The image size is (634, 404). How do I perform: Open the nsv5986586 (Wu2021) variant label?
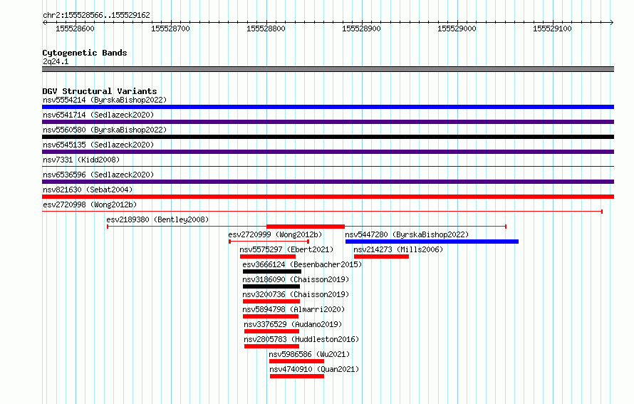tap(309, 354)
